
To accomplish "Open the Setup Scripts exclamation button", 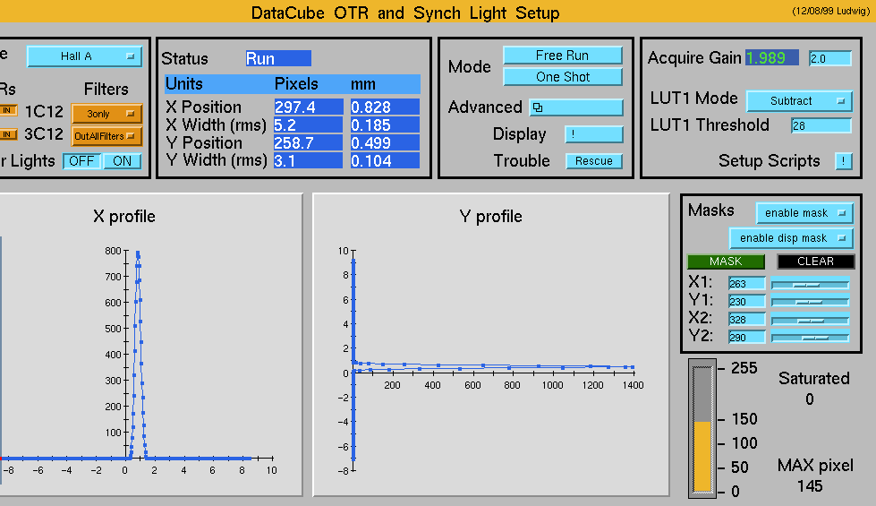I will tap(843, 161).
